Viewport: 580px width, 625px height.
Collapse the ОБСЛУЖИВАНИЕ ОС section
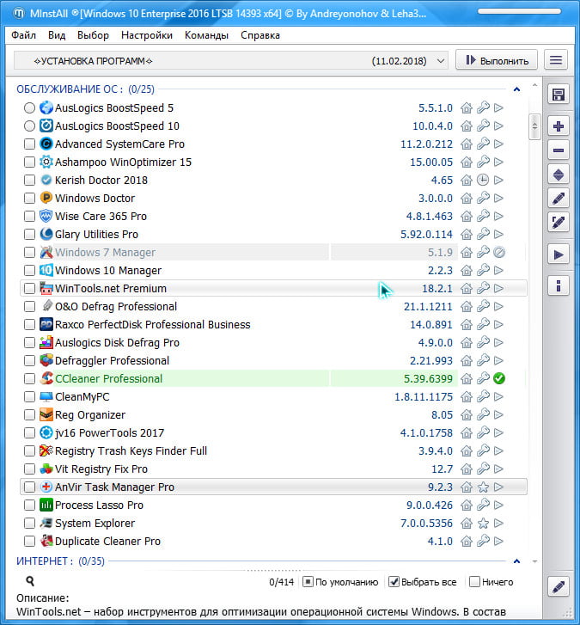coord(516,89)
